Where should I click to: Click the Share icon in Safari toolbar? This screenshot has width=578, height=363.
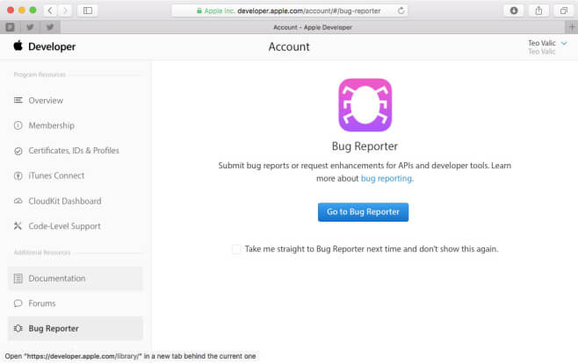538,11
